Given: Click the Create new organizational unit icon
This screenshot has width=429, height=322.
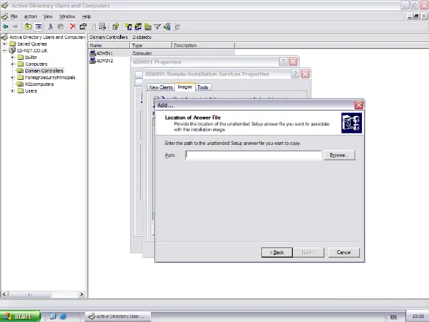Looking at the screenshot, I should pos(147,27).
